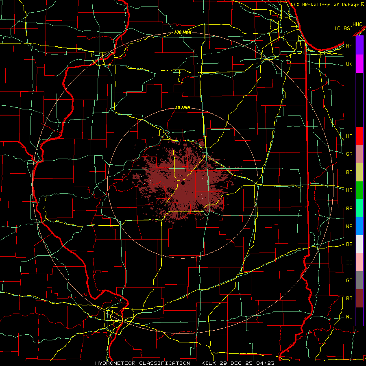Viewport: 366px width, 366px height.
Task: Click the 'BI' legend label
Action: point(349,298)
